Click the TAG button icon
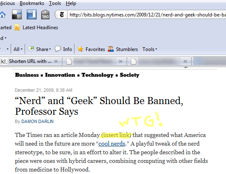Image resolution: width=226 pixels, height=174 pixels. pyautogui.click(x=45, y=14)
